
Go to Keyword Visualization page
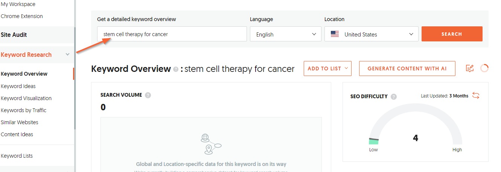[x=26, y=98]
